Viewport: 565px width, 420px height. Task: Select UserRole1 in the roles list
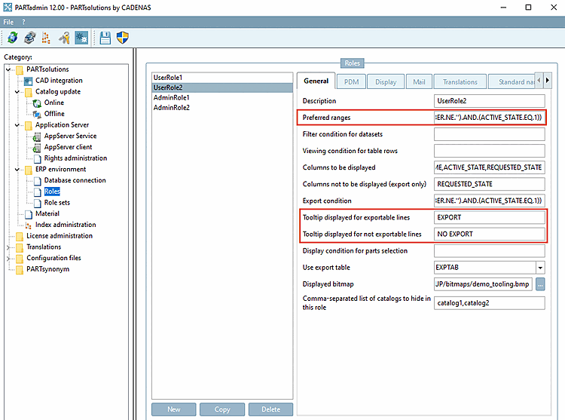[222, 78]
